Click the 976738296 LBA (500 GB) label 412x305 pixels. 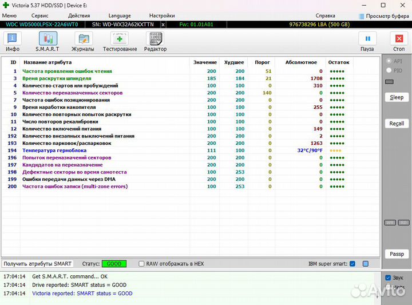(319, 25)
